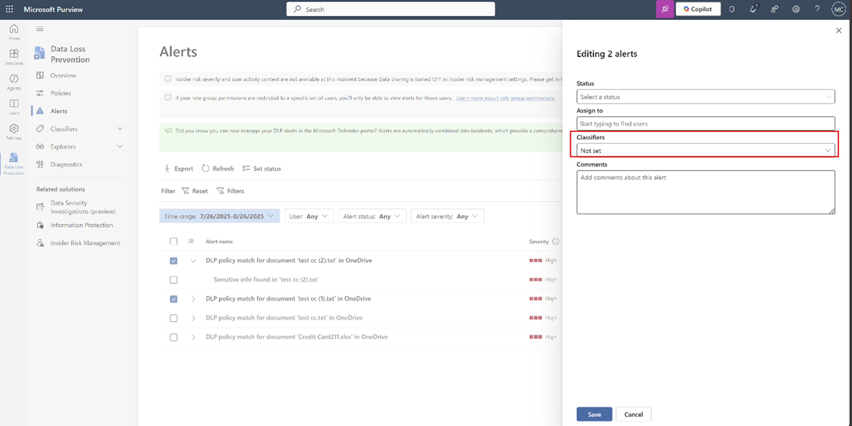
Task: Open Diagnostics in the DLP navigation
Action: [x=66, y=164]
